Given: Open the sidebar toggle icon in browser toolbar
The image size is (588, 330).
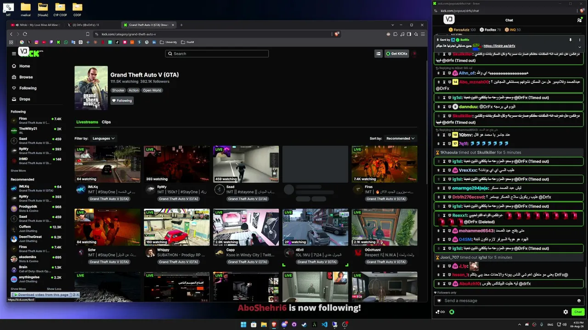Looking at the screenshot, I should click(409, 34).
